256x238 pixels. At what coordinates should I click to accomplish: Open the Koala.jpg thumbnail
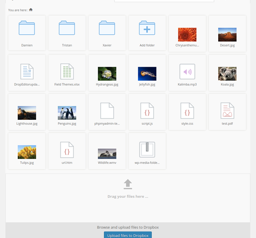(x=227, y=74)
